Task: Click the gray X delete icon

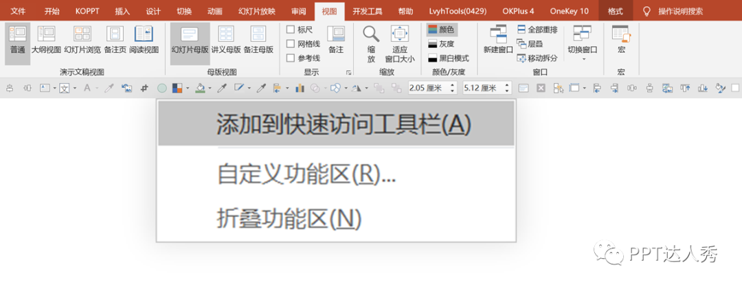Action: point(541,87)
